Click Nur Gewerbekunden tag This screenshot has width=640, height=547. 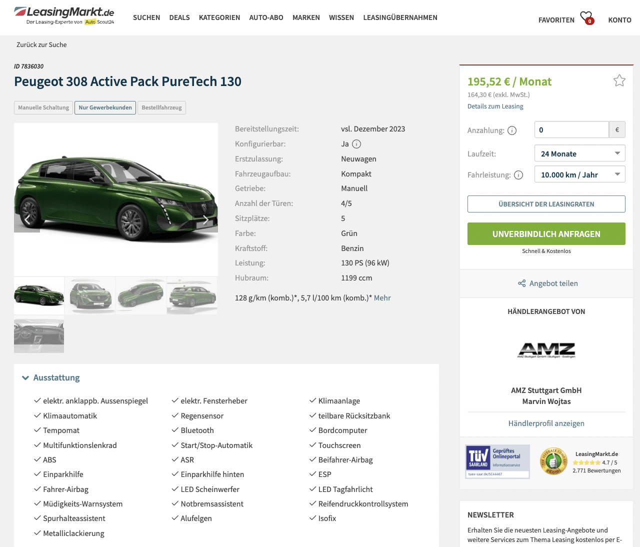pyautogui.click(x=105, y=107)
